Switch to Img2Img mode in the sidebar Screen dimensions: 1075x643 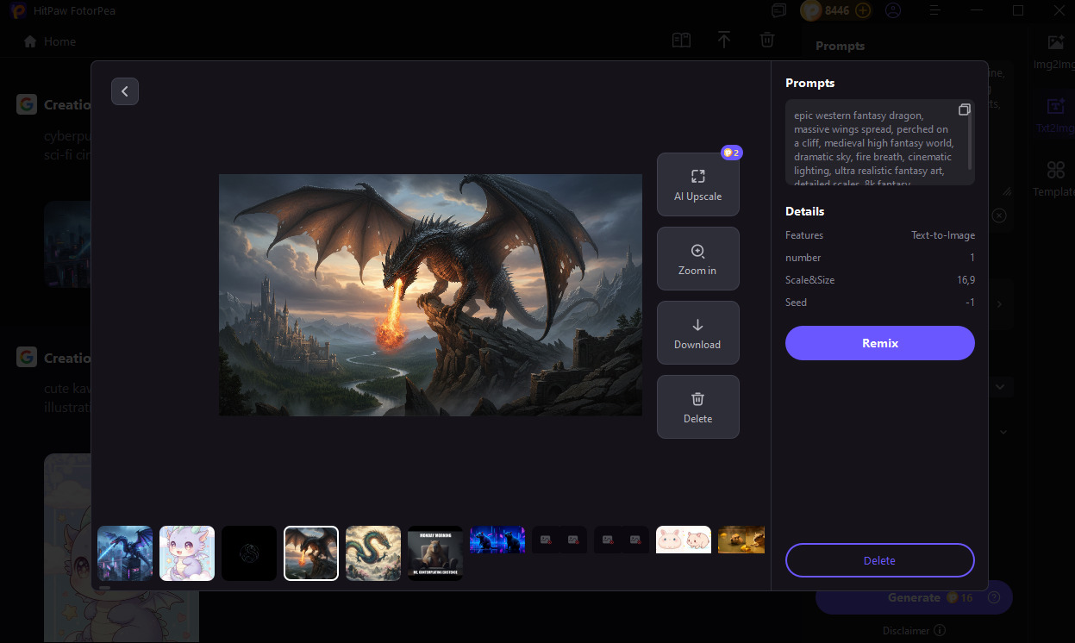pyautogui.click(x=1055, y=41)
